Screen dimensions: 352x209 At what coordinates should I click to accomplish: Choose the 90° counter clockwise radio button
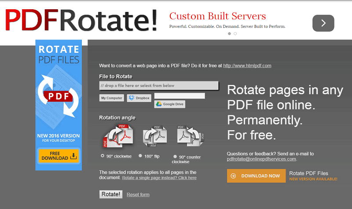pyautogui.click(x=175, y=157)
